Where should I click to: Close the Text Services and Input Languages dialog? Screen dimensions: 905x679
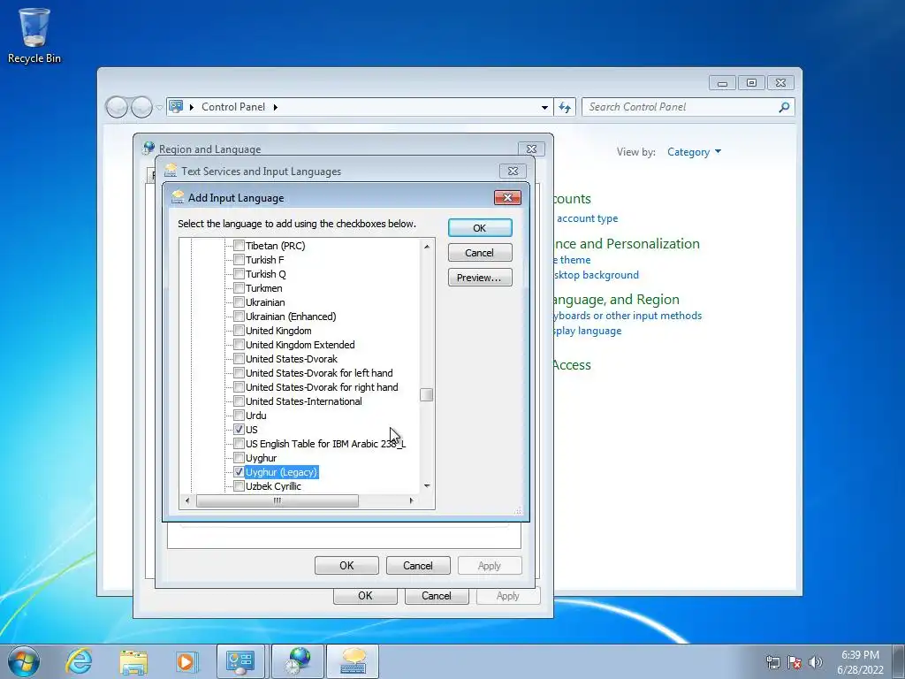(x=513, y=171)
